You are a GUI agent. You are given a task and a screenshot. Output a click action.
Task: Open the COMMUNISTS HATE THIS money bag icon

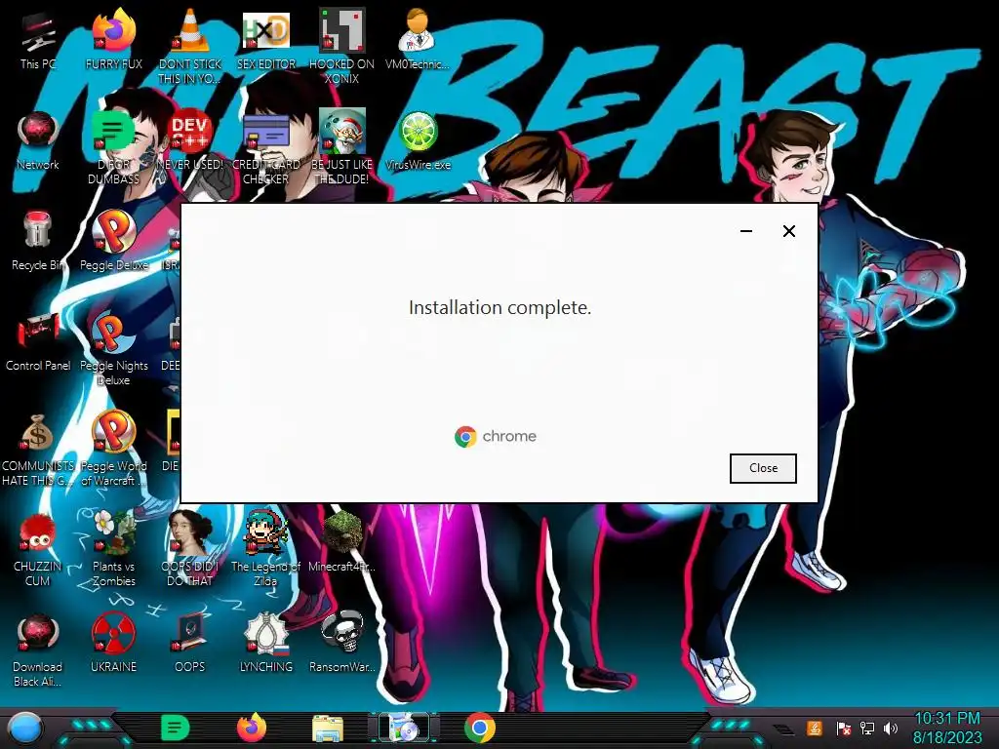tap(38, 450)
